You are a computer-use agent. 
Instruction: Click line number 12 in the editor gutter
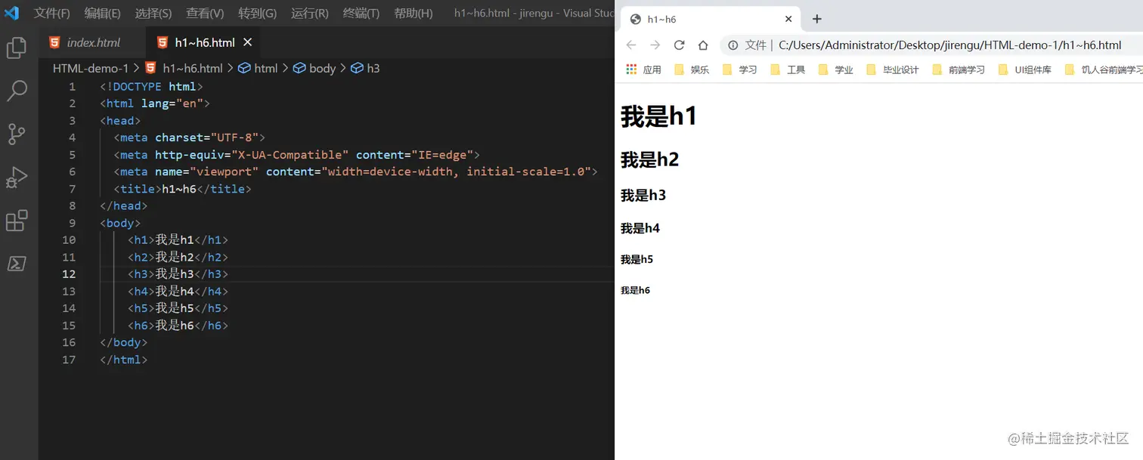click(x=69, y=274)
